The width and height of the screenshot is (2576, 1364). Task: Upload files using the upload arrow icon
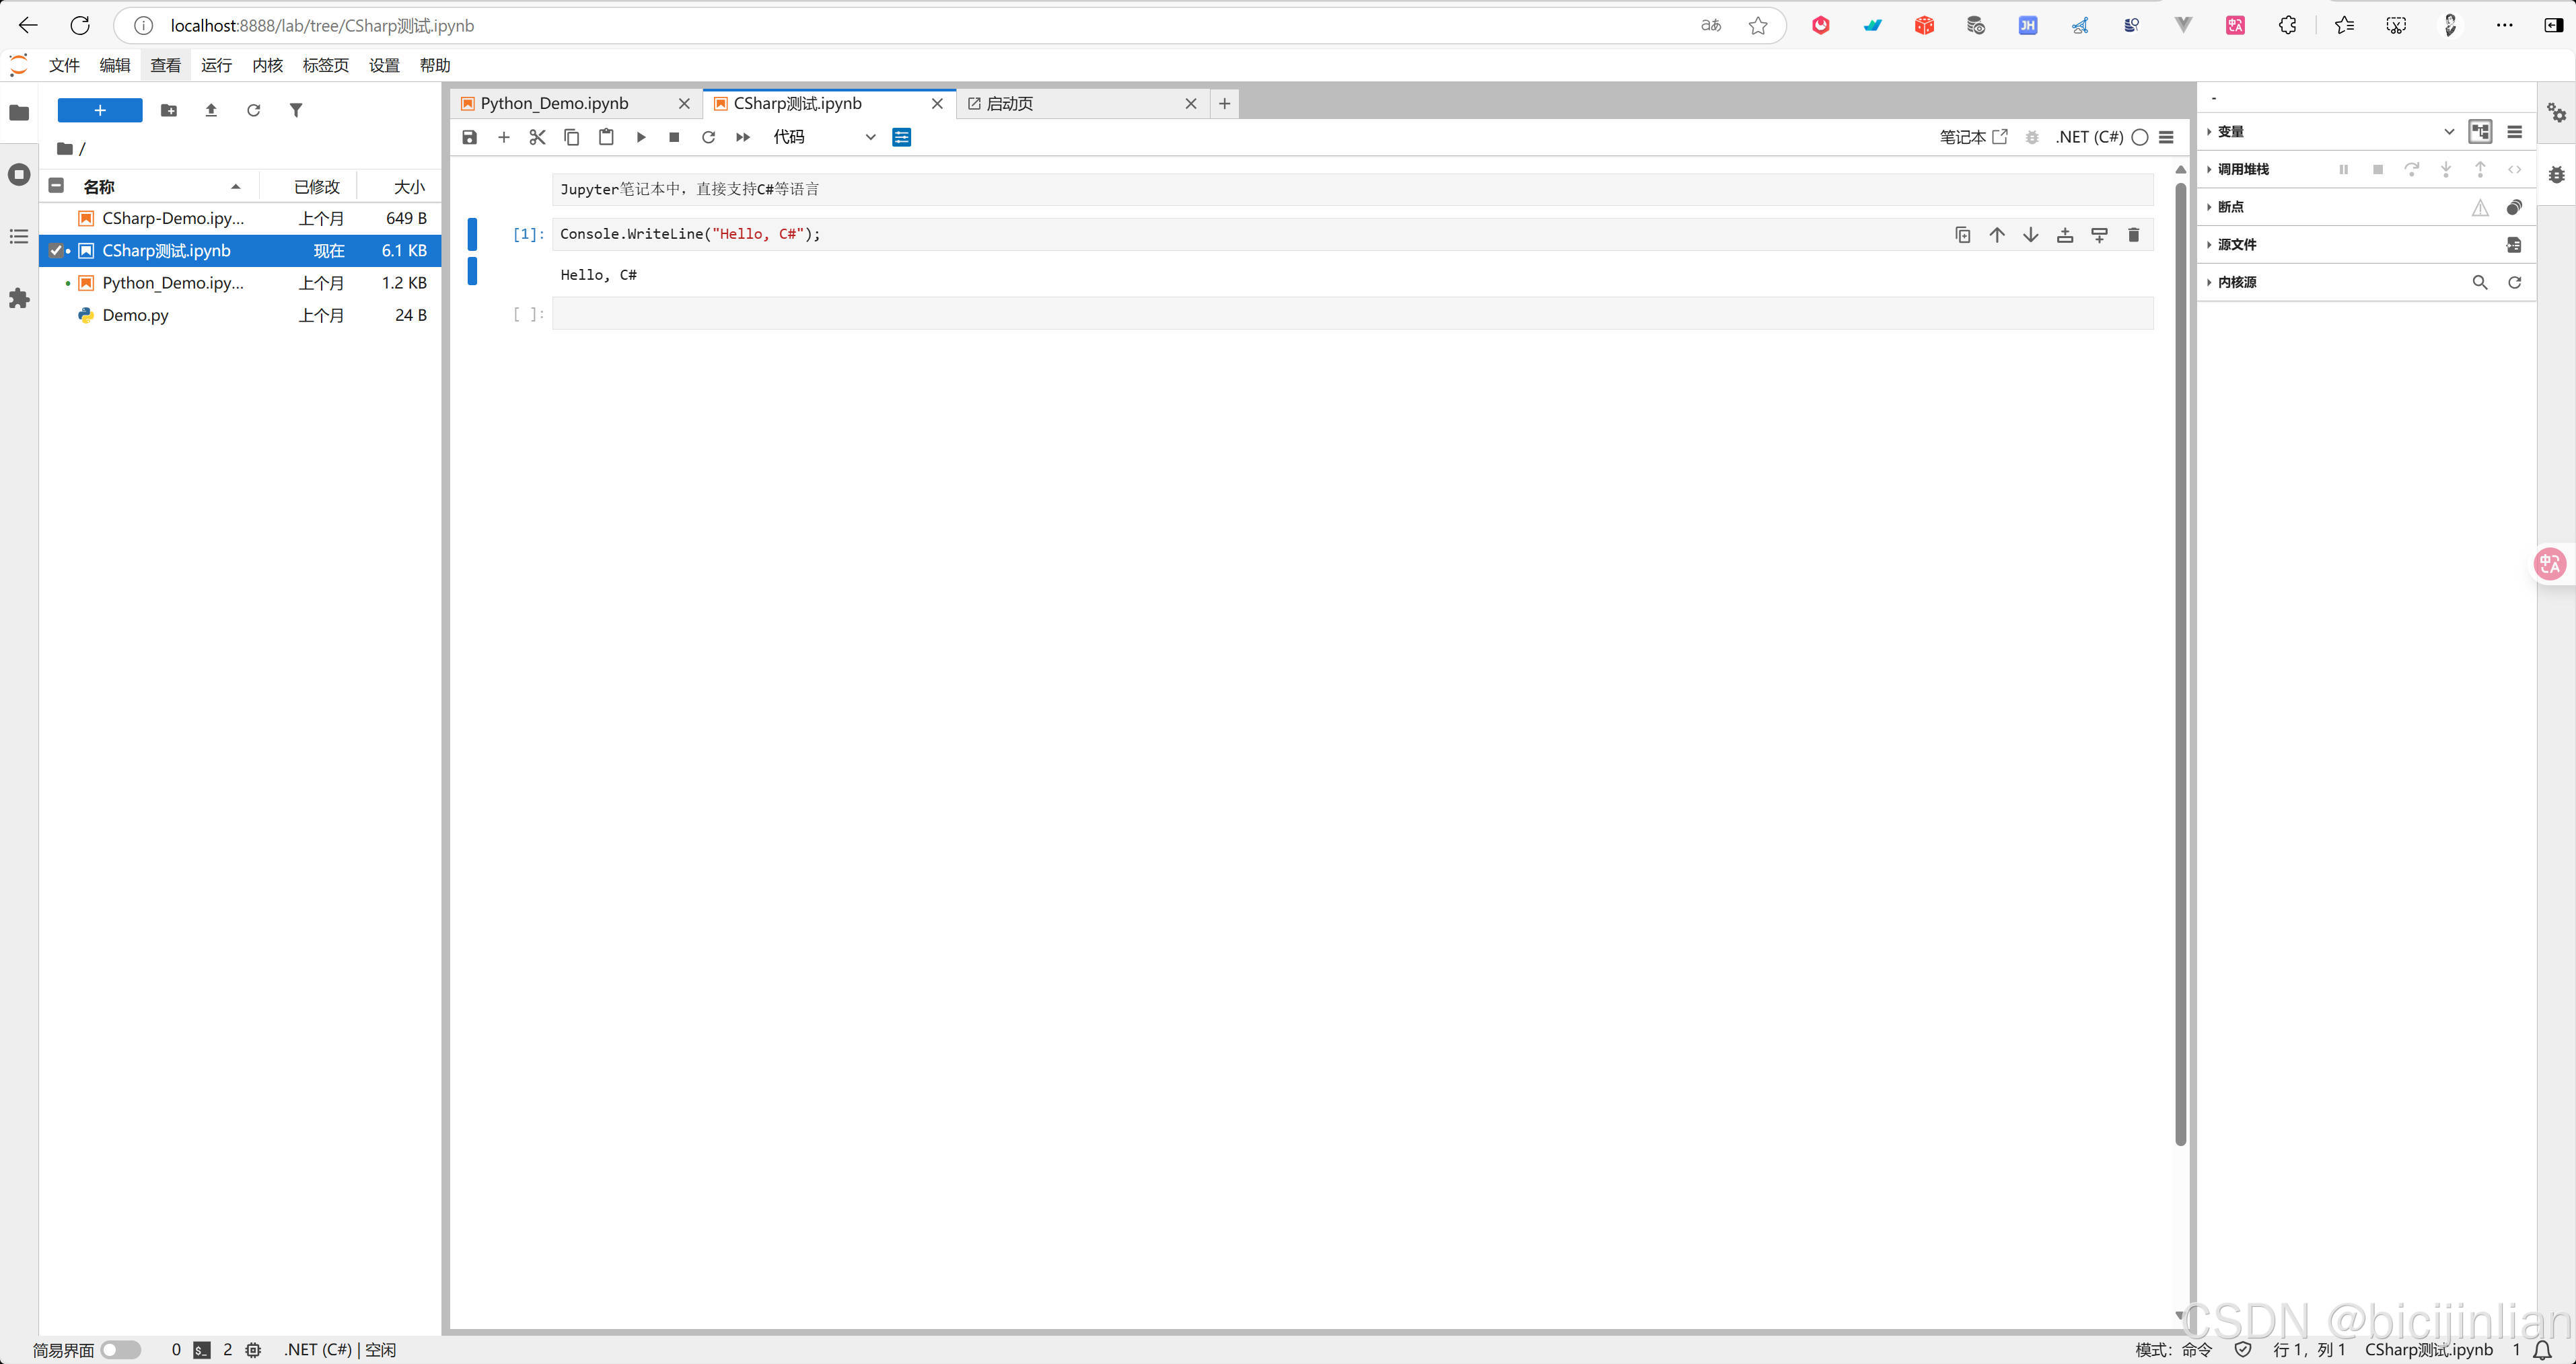click(x=211, y=110)
